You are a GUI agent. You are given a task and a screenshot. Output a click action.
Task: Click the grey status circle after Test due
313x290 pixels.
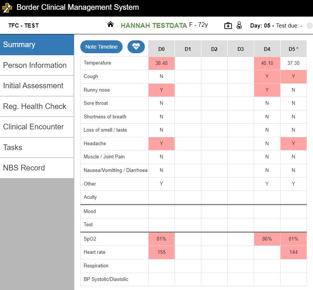(x=310, y=26)
